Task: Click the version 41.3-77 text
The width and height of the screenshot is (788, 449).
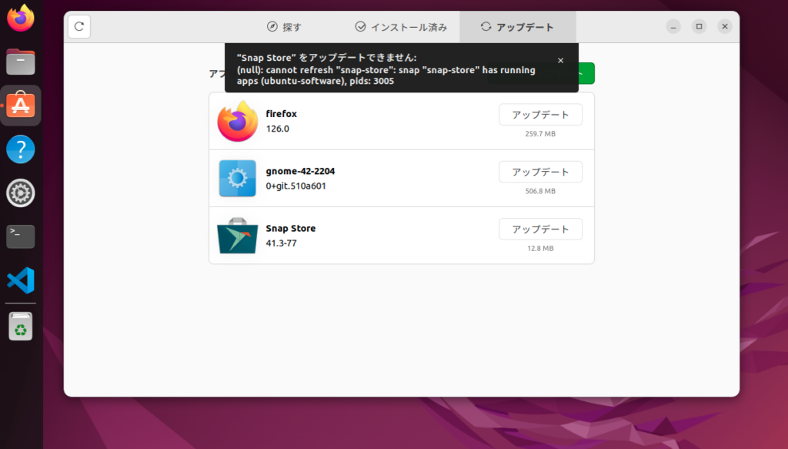Action: (282, 243)
